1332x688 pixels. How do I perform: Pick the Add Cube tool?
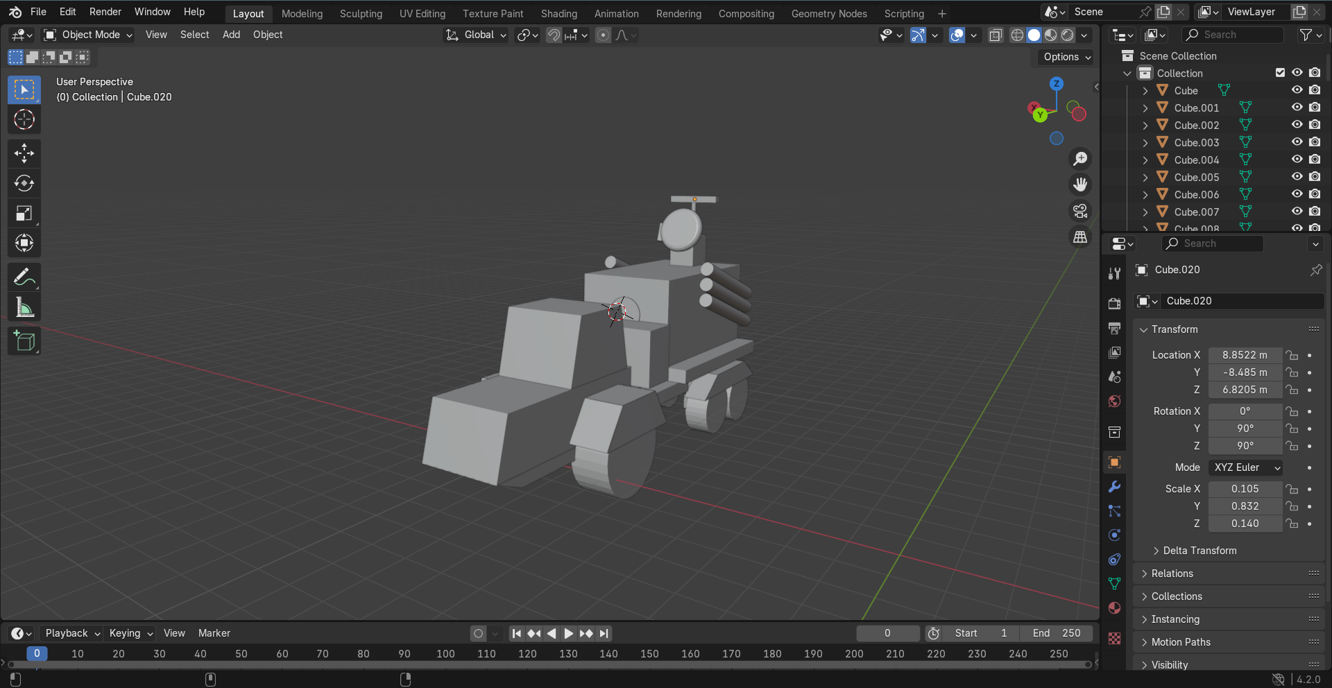24,341
